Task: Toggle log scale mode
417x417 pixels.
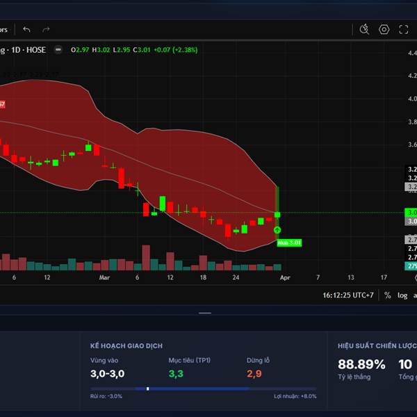Action: [x=402, y=295]
